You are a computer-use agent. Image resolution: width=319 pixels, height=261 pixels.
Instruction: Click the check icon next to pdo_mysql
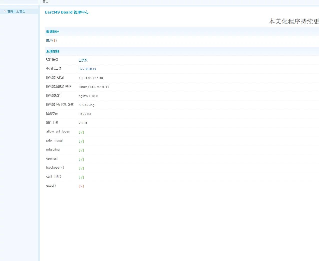pyautogui.click(x=81, y=141)
